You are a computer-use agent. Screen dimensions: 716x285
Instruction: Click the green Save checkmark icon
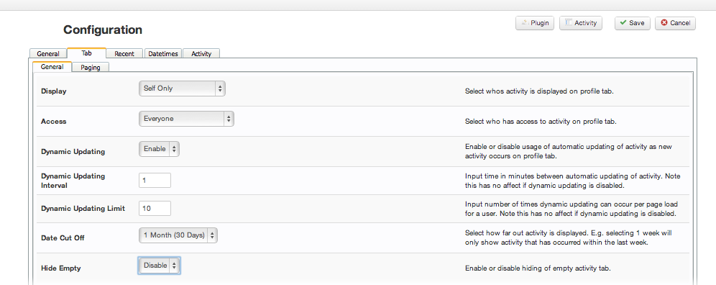(623, 22)
